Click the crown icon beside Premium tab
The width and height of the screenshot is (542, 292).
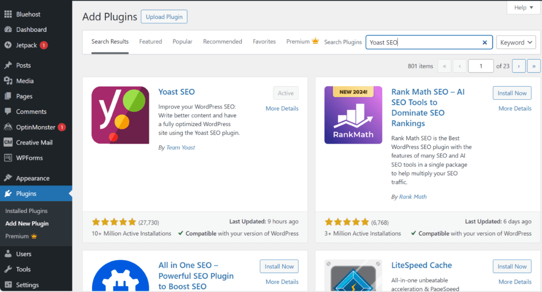tap(315, 41)
